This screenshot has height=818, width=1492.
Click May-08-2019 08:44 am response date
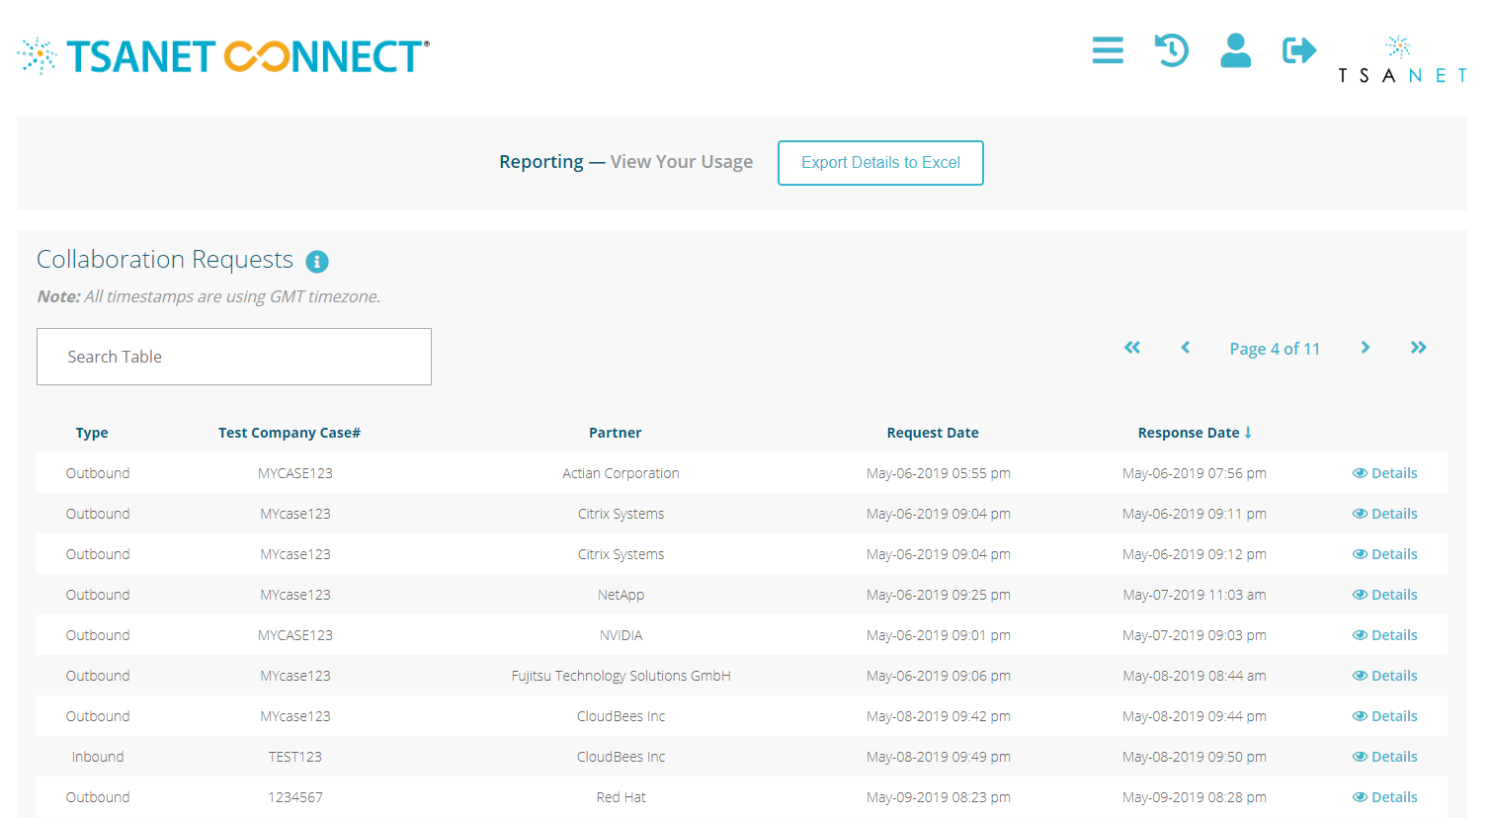point(1195,676)
